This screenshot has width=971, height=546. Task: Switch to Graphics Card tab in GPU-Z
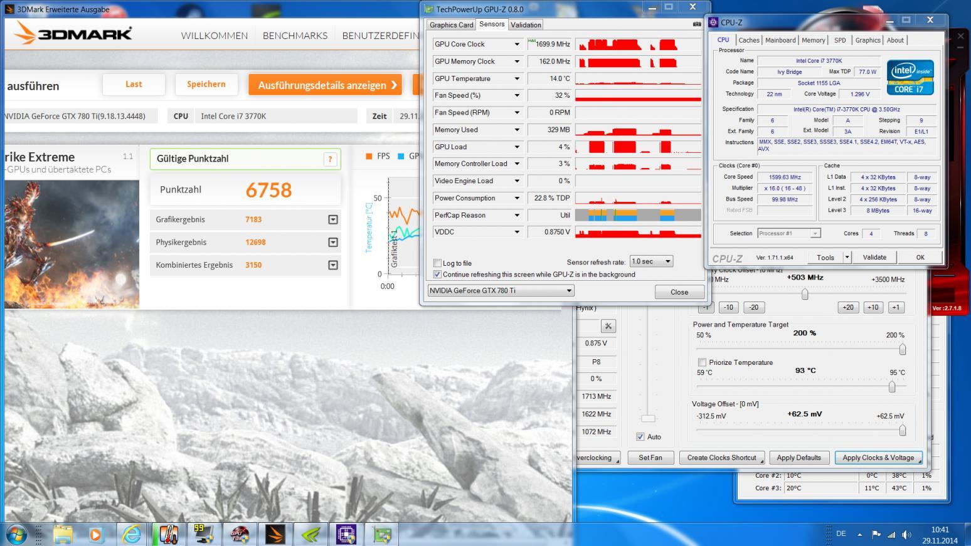point(451,25)
